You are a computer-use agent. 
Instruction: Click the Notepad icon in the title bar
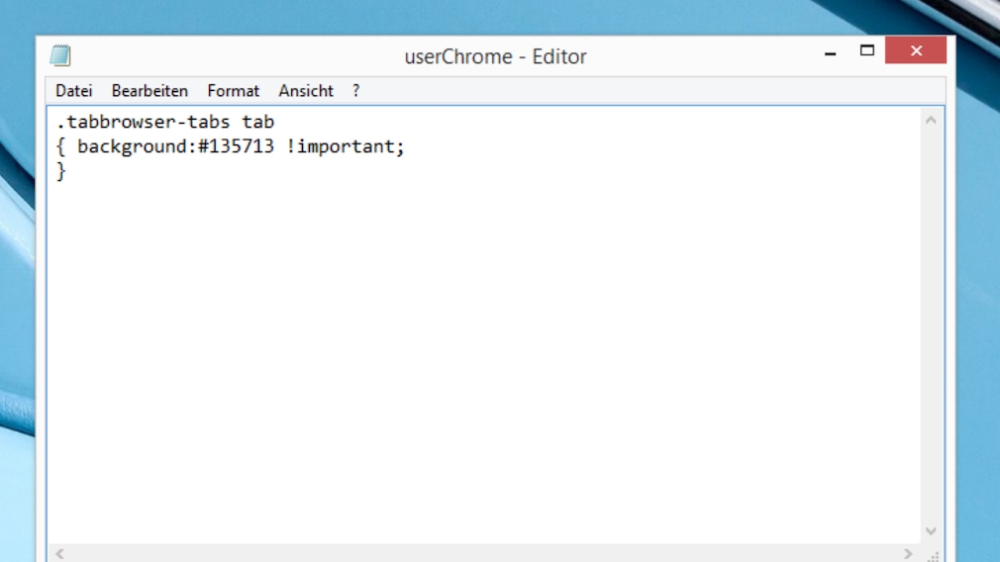click(x=60, y=55)
